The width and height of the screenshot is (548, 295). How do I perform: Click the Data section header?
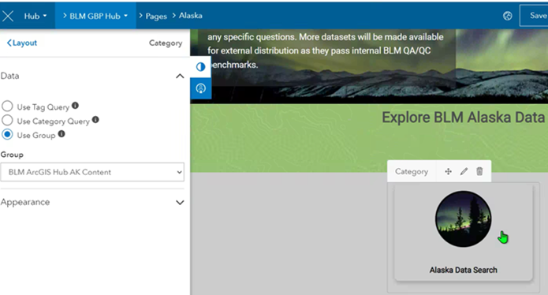92,76
